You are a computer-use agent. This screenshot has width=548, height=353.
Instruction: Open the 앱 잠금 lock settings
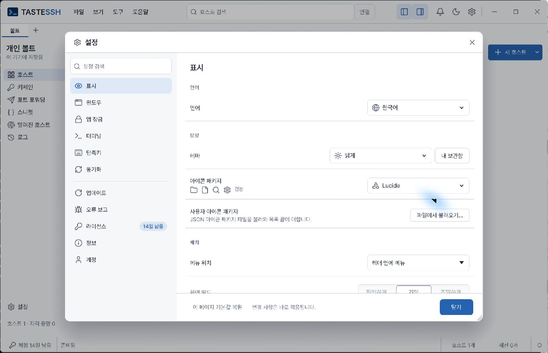pyautogui.click(x=121, y=119)
